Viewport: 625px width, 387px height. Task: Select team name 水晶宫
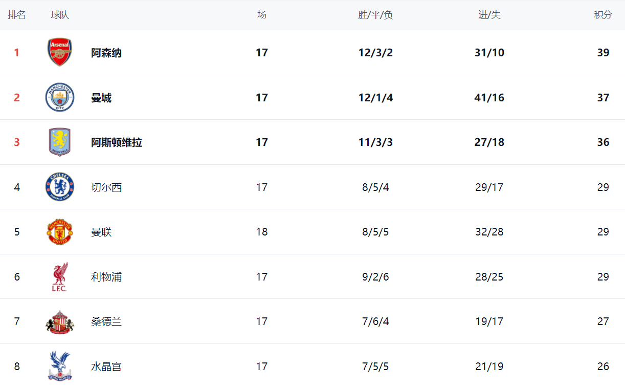tap(106, 367)
